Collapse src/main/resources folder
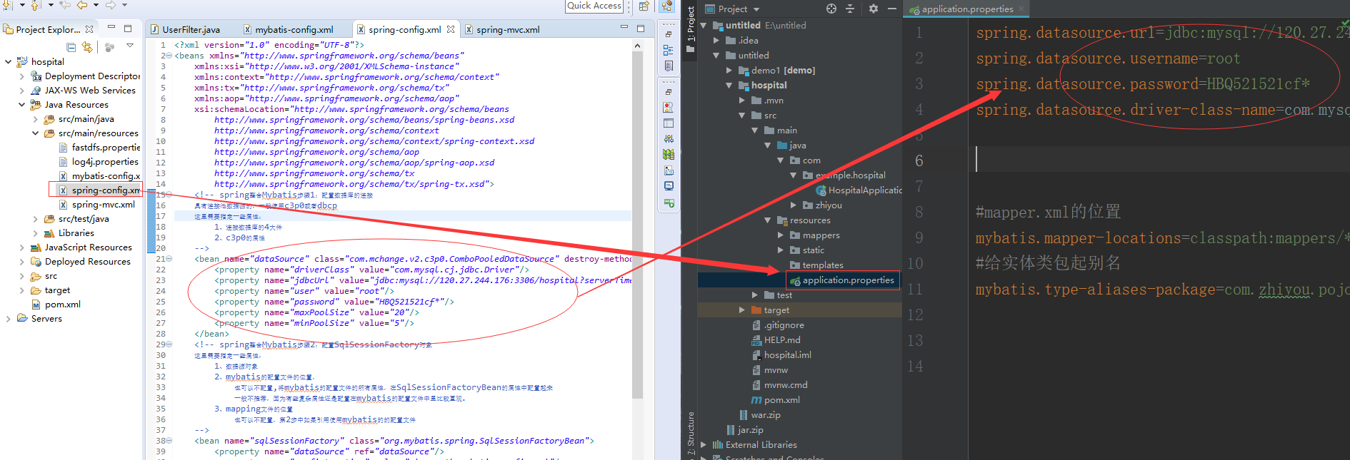 click(x=35, y=133)
